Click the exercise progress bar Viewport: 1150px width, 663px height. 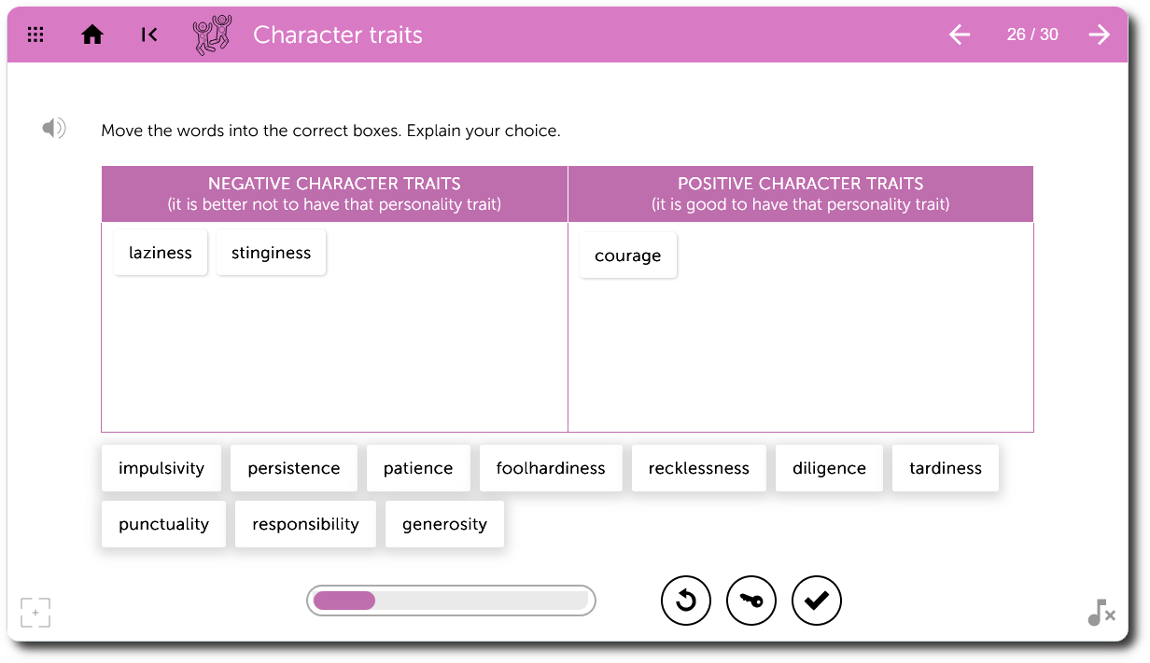coord(451,601)
